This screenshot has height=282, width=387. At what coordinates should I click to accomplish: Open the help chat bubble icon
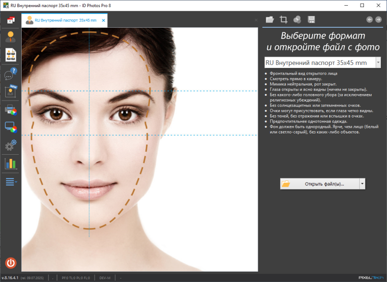coord(11,73)
